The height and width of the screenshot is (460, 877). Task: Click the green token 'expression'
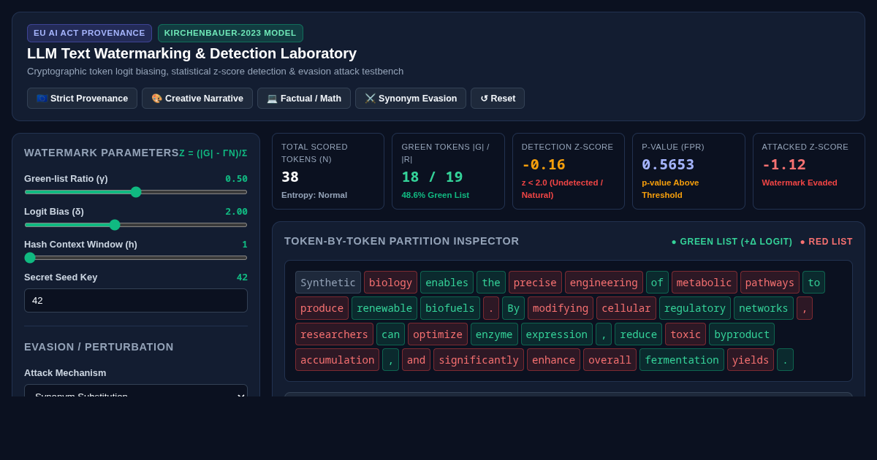click(557, 334)
